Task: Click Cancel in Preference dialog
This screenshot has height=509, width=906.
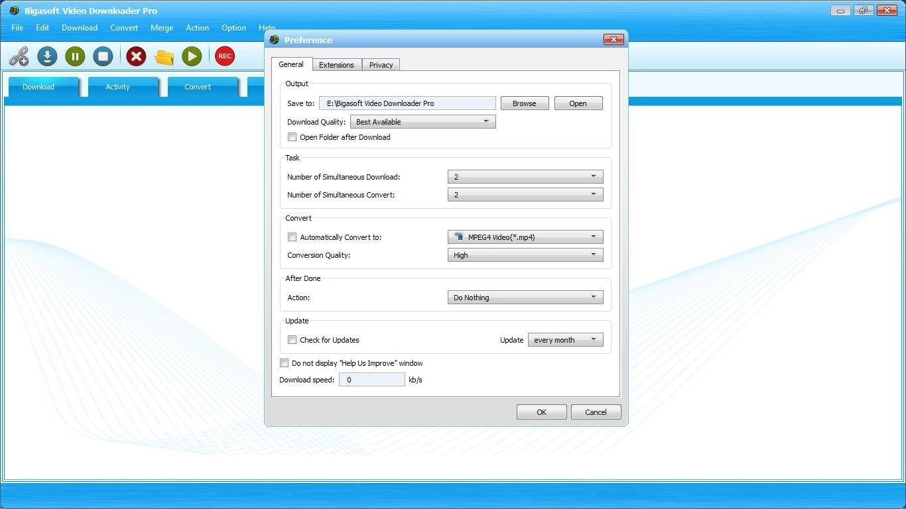Action: click(596, 412)
